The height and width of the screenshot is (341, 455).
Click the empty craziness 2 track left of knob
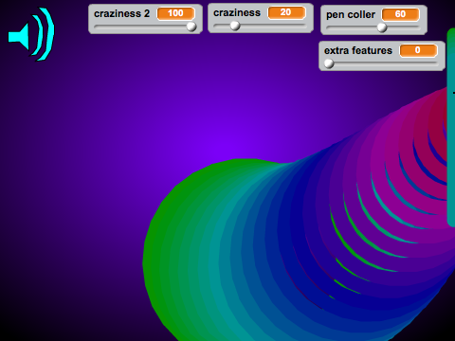pos(140,27)
